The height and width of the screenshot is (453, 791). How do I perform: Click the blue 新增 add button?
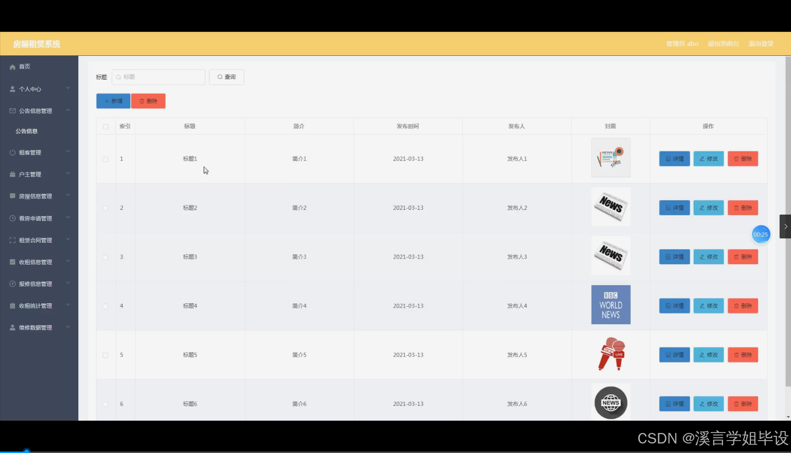coord(113,101)
